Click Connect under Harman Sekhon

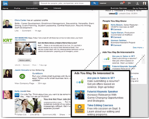[116, 45]
